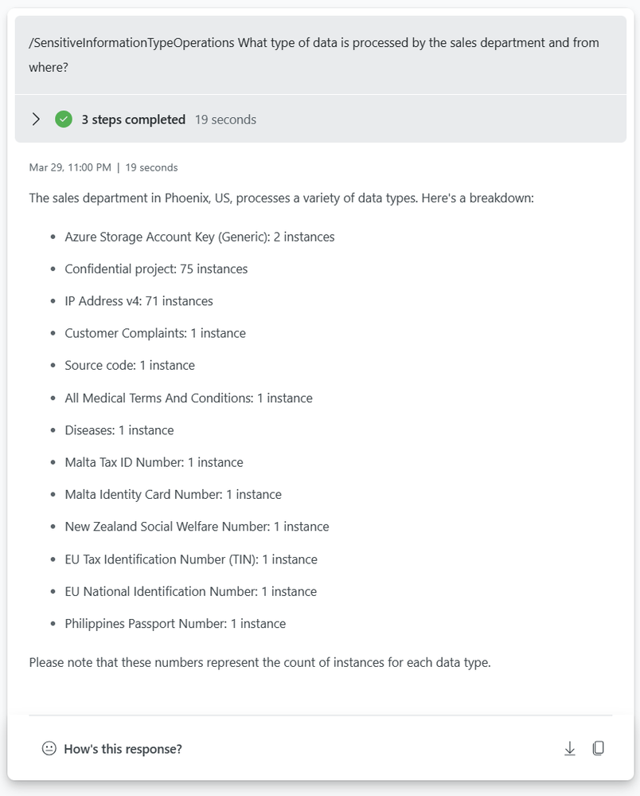
Task: Click the Confidential project: 75 instances entry
Action: click(x=156, y=269)
